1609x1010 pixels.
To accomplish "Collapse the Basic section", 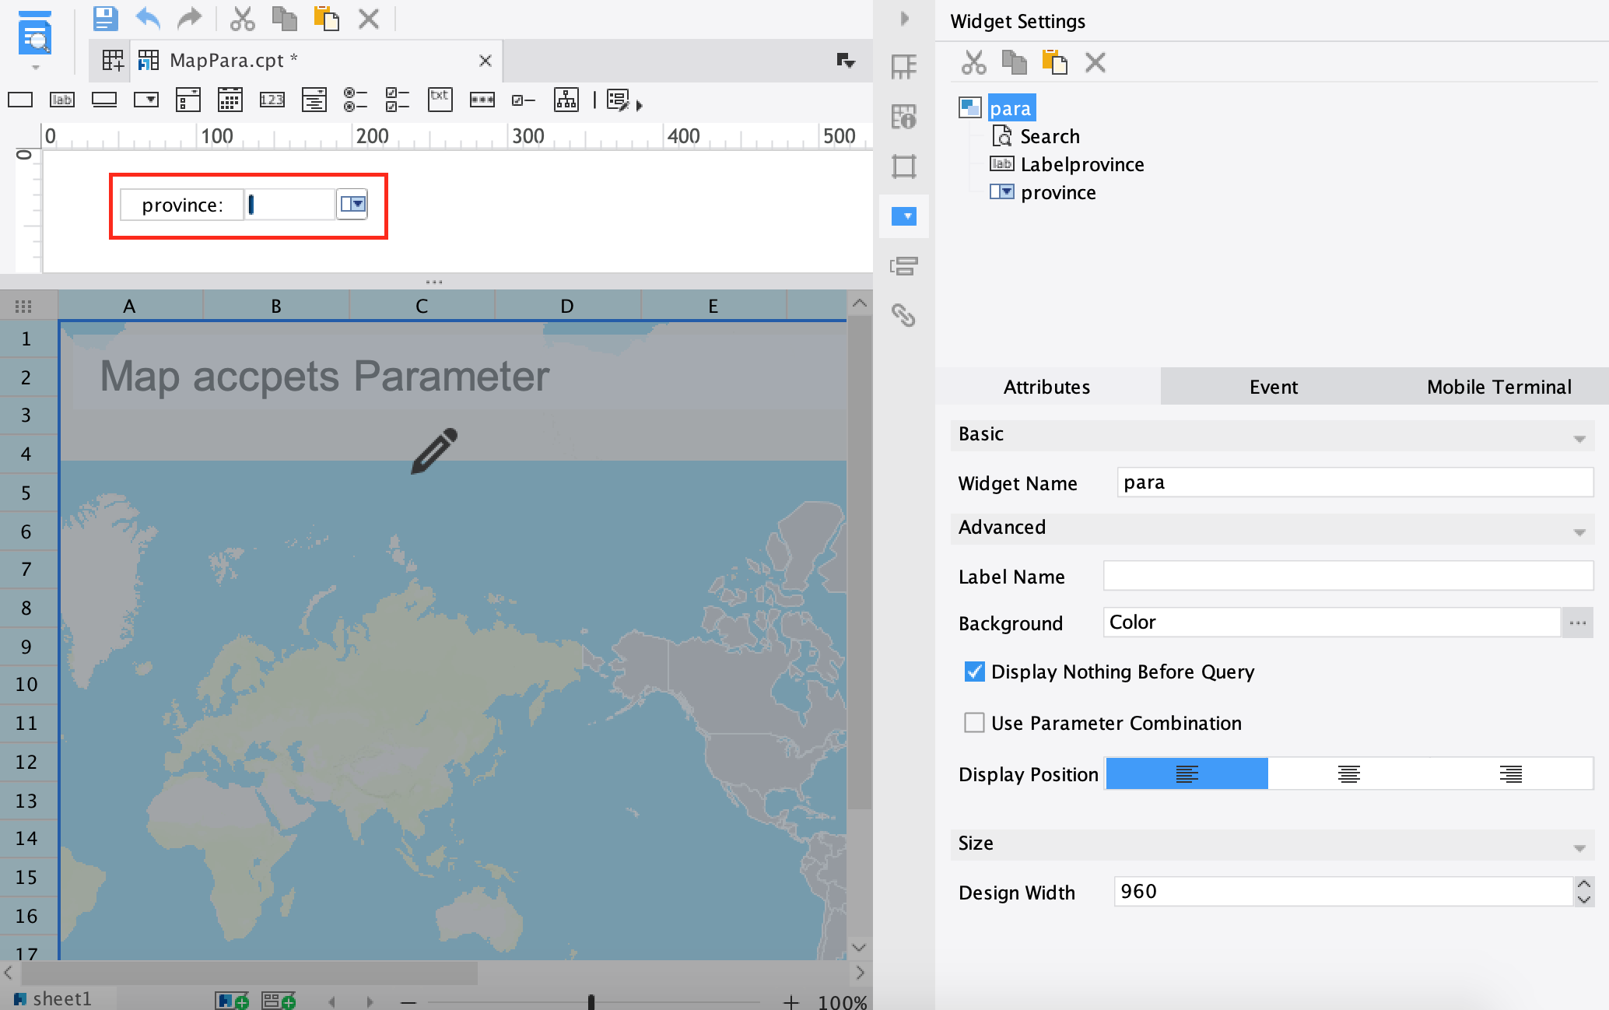I will pyautogui.click(x=1579, y=438).
